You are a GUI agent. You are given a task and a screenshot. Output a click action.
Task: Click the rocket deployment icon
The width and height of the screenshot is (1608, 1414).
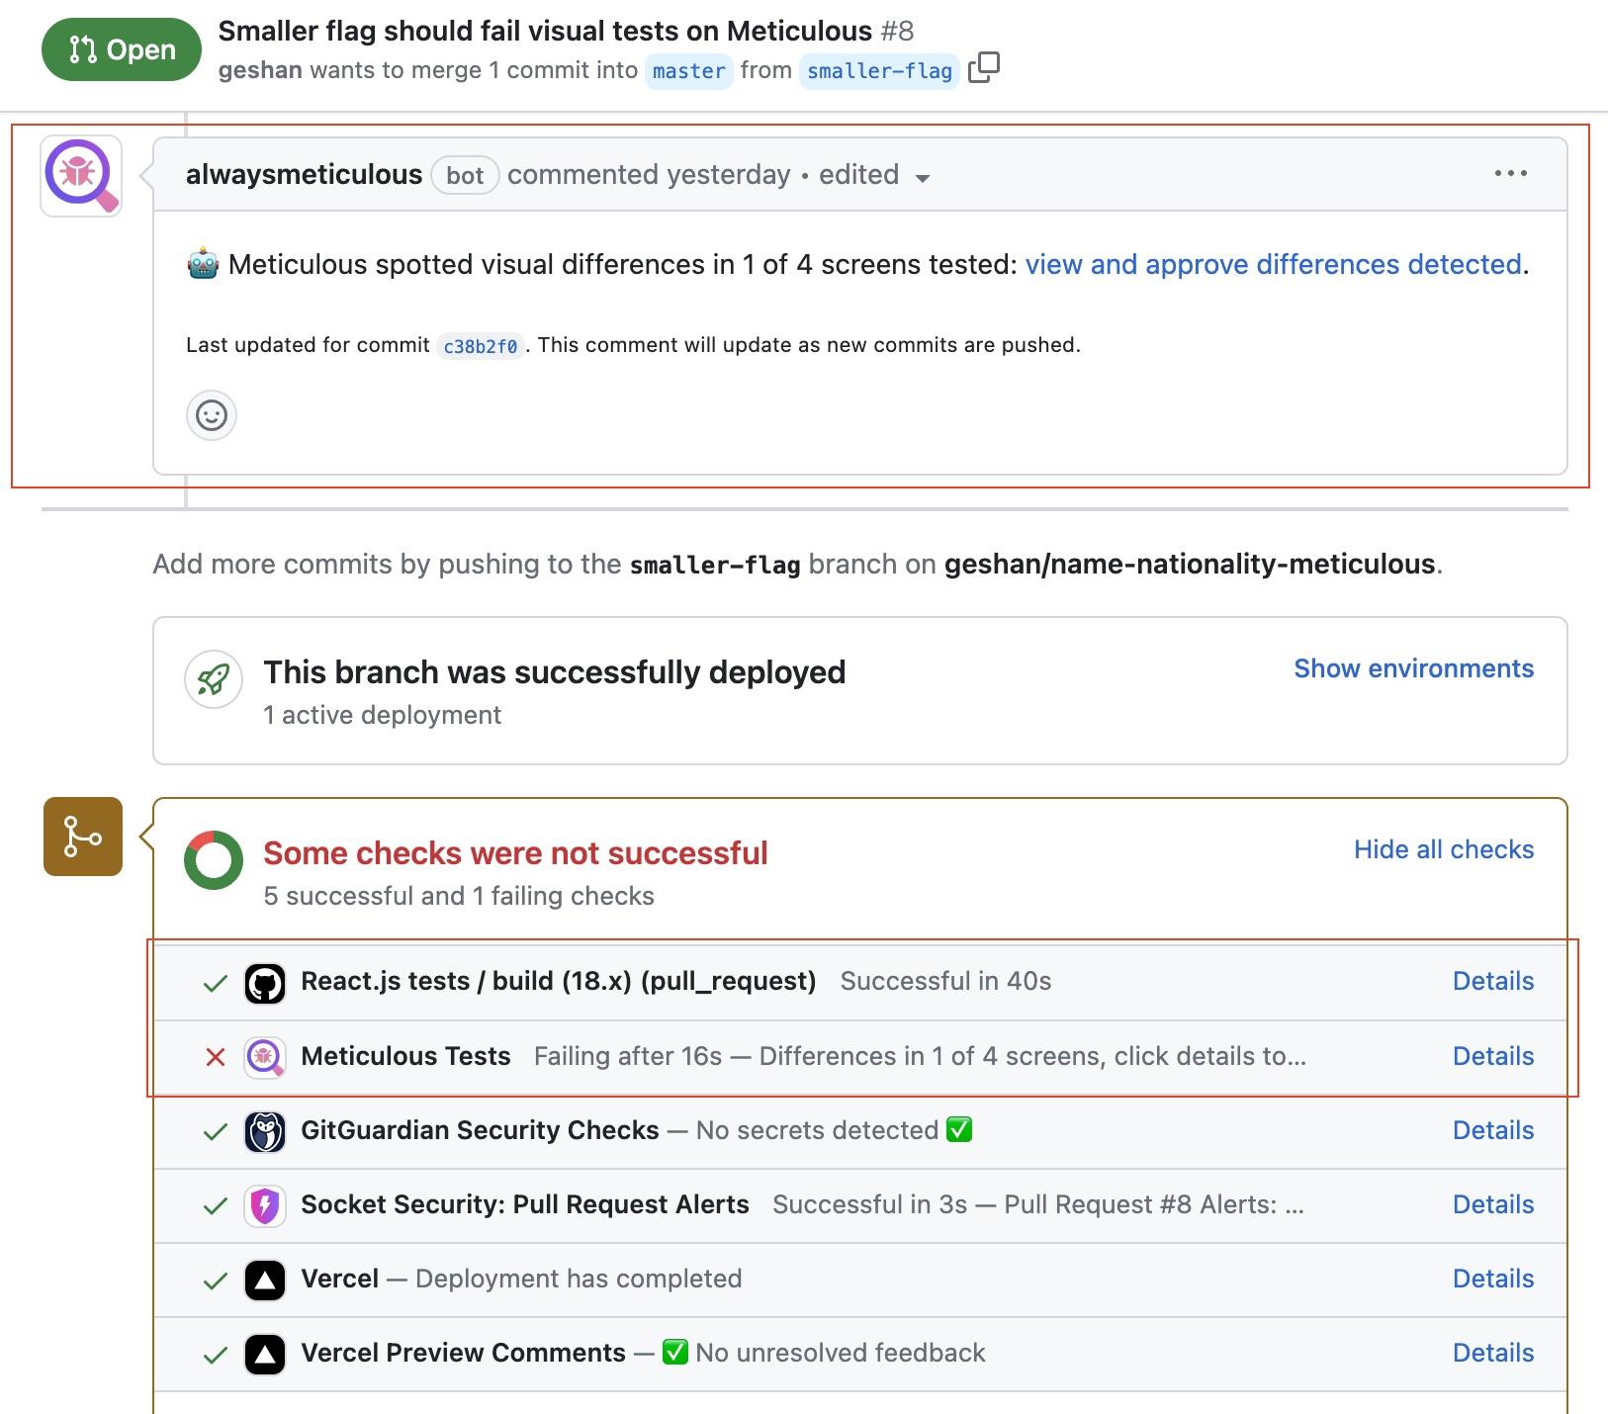pyautogui.click(x=214, y=679)
